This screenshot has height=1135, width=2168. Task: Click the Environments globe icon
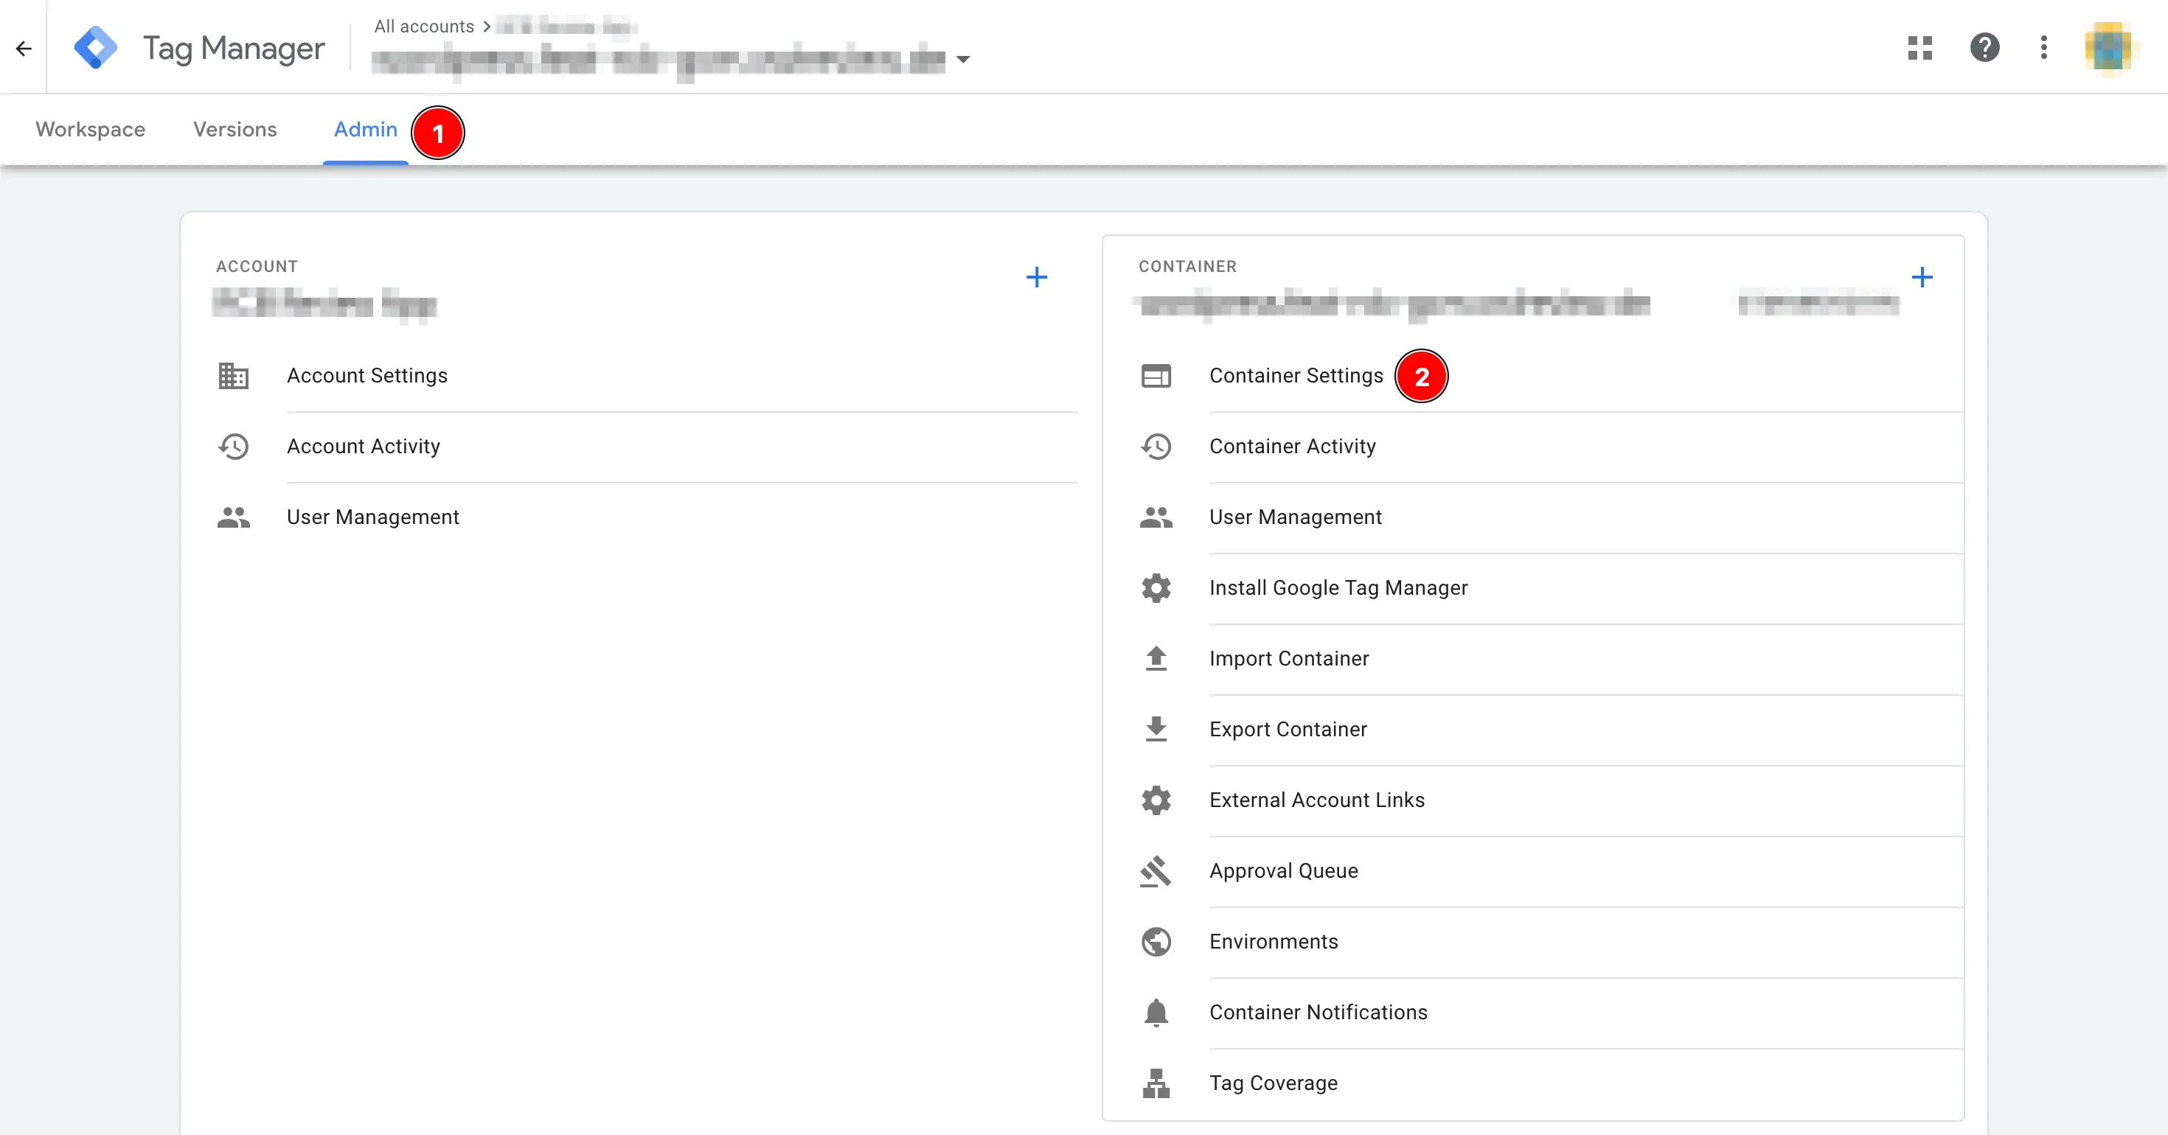(1156, 941)
